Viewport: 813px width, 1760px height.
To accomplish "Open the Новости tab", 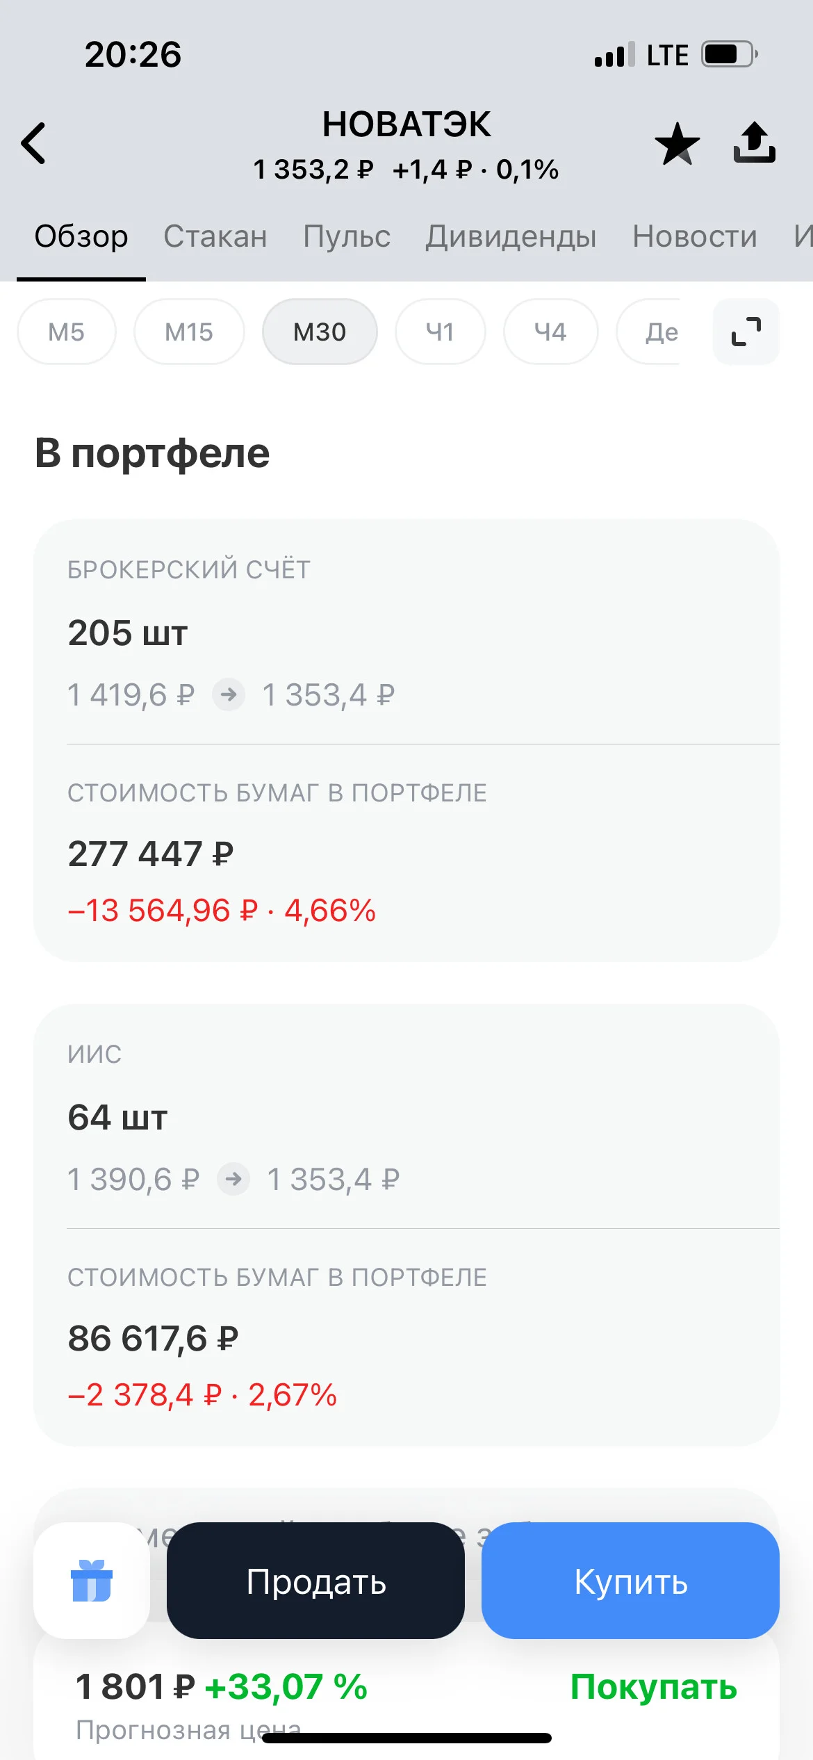I will click(x=695, y=236).
